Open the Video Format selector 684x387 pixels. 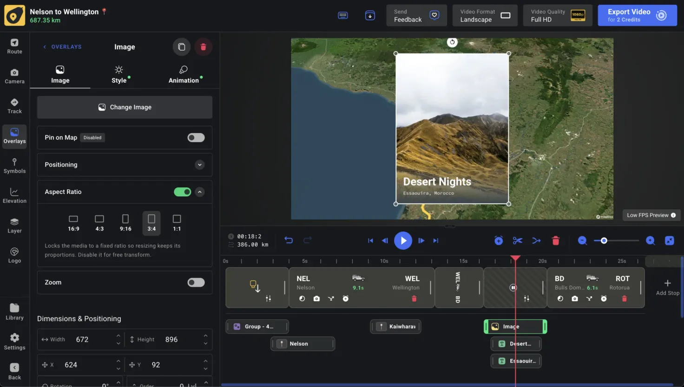(x=485, y=15)
